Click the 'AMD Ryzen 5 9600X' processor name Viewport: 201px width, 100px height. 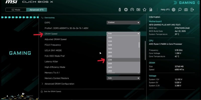pyautogui.click(x=166, y=44)
